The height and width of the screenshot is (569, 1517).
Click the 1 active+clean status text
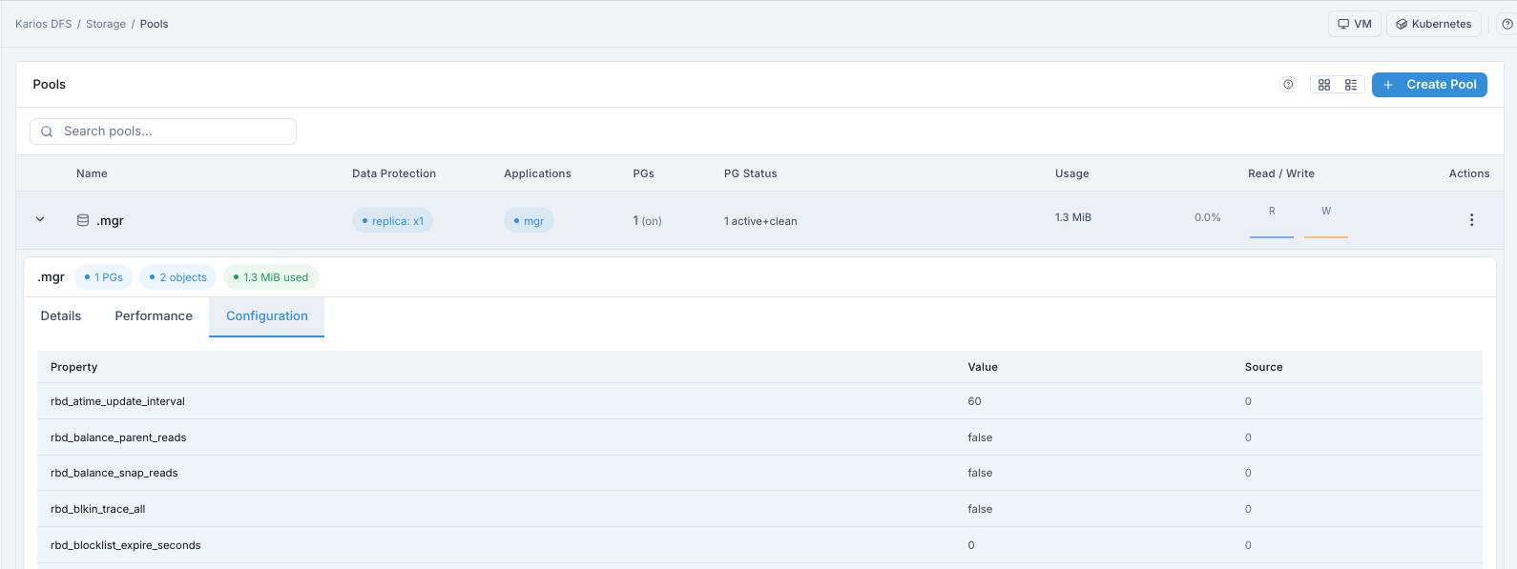click(x=760, y=221)
